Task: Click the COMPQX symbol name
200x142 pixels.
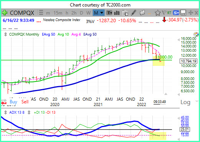Action: [22, 13]
